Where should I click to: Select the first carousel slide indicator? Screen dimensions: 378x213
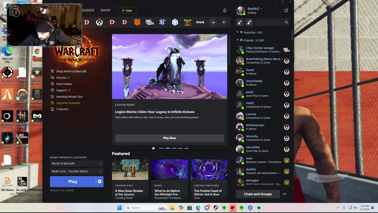[x=161, y=148]
